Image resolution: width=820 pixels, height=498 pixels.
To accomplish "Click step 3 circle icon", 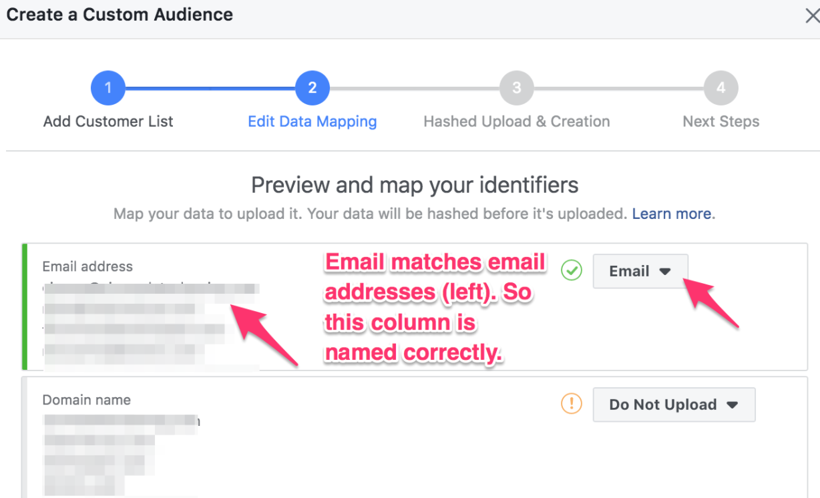I will click(516, 87).
